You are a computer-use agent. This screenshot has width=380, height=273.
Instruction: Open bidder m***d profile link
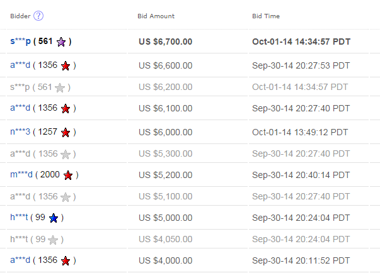(x=21, y=175)
